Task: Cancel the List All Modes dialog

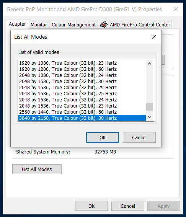Action: pos(139,137)
